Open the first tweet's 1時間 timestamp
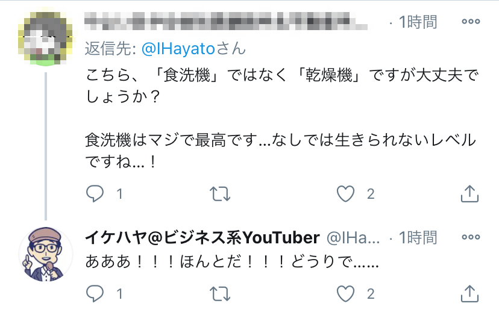The height and width of the screenshot is (315, 499). click(417, 22)
